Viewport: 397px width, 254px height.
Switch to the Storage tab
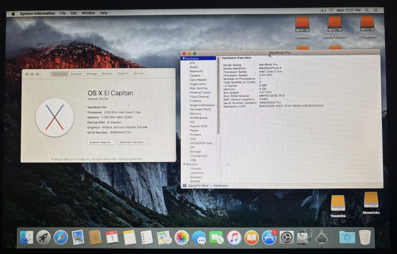91,74
